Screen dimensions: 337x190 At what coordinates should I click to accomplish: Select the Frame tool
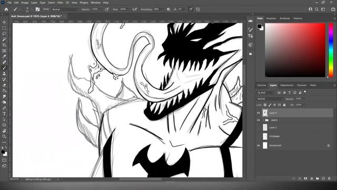click(4, 51)
